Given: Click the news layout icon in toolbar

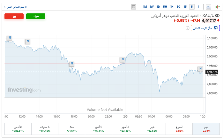Looking at the screenshot, I should click(134, 7).
